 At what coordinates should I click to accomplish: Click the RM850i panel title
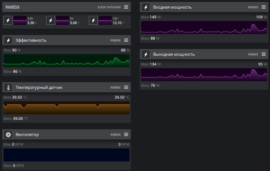coord(12,7)
